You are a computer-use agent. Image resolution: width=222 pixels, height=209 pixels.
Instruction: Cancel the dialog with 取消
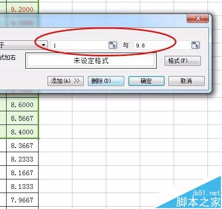click(186, 81)
